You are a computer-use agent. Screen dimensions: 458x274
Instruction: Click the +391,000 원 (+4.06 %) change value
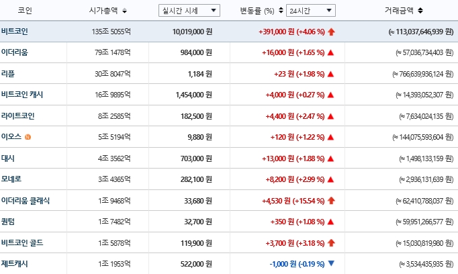coord(292,32)
